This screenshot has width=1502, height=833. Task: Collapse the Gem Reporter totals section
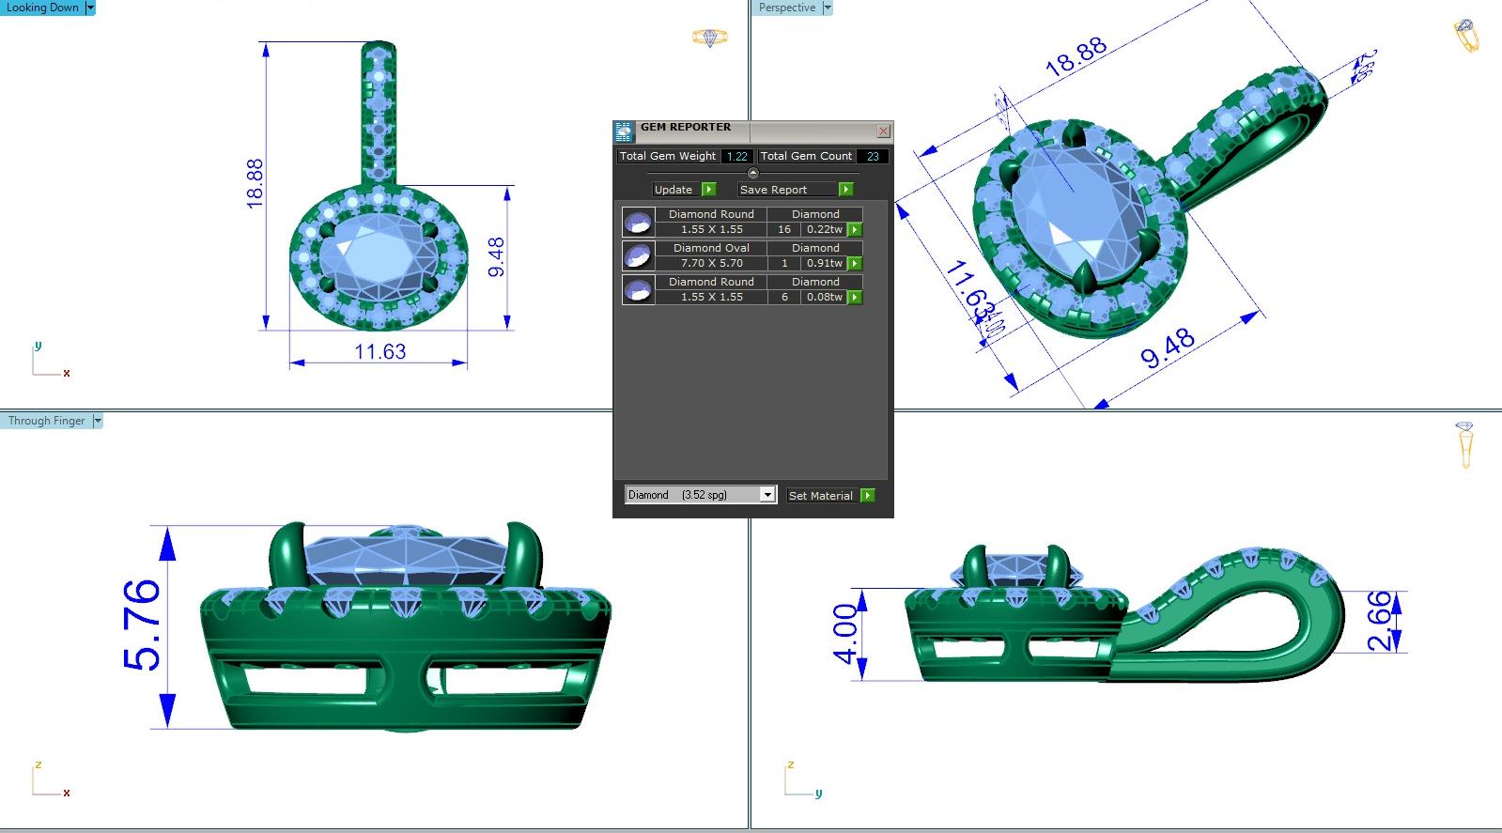(x=752, y=173)
